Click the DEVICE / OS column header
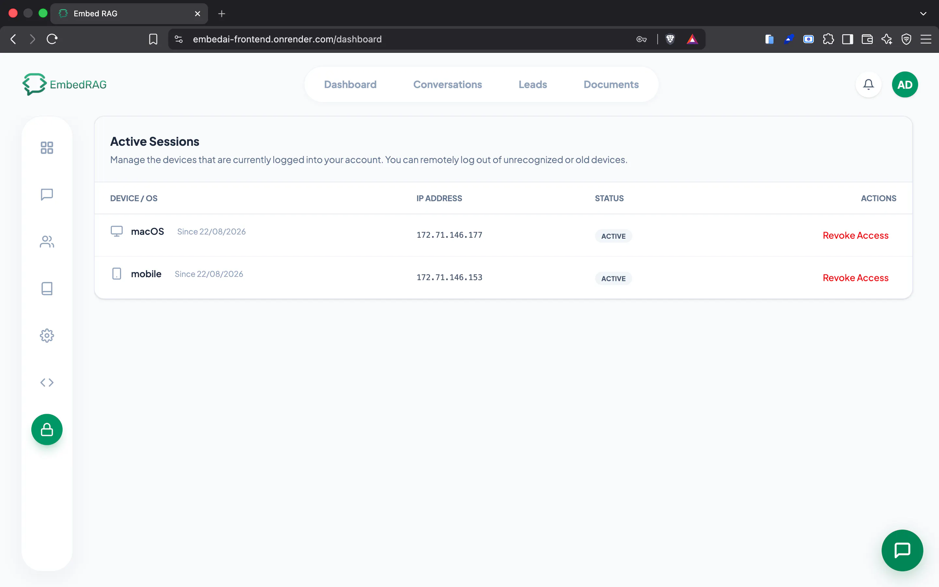 coord(133,198)
